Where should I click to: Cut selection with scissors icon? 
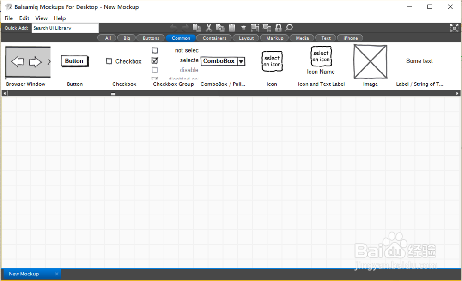pyautogui.click(x=209, y=28)
